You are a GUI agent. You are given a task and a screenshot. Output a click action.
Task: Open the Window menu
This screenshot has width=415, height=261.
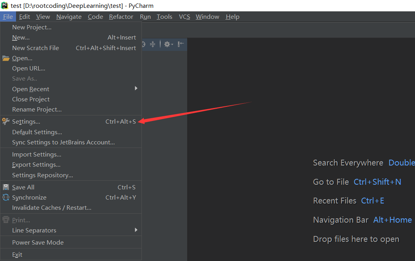[207, 17]
